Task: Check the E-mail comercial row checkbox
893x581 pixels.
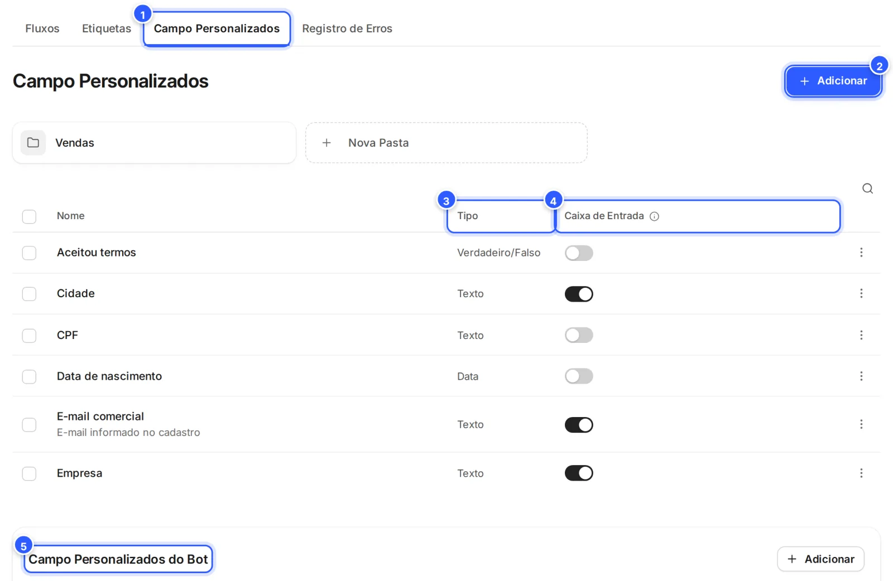Action: (29, 425)
